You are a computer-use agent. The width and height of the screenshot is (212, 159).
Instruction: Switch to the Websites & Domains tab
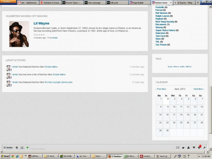click(50, 3)
